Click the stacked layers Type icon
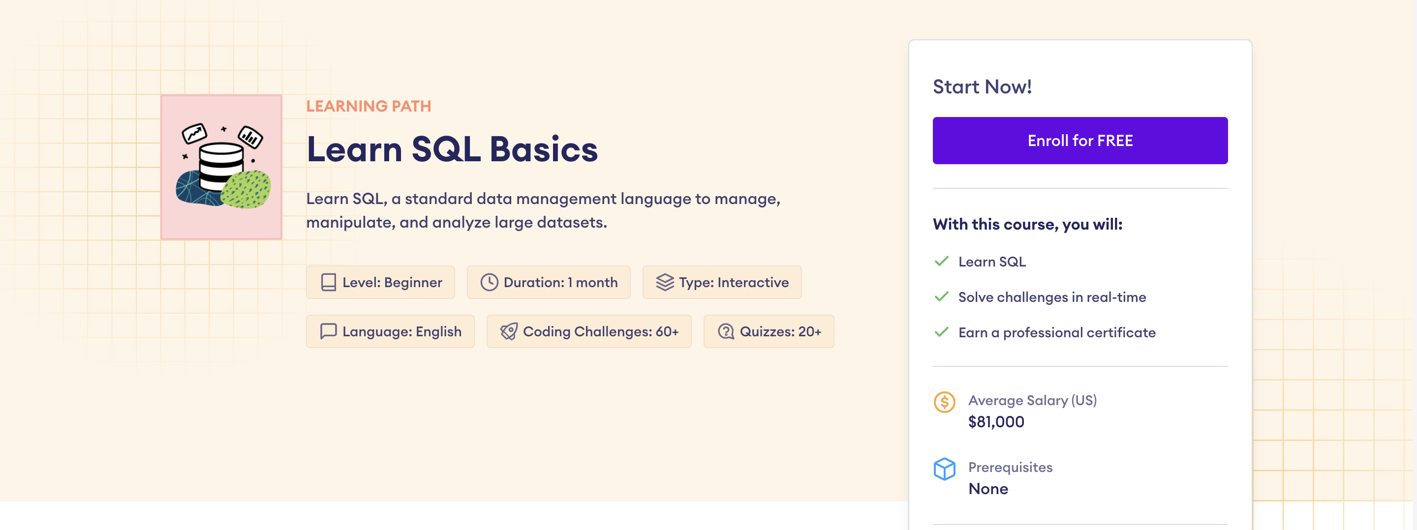The width and height of the screenshot is (1417, 530). pos(665,283)
